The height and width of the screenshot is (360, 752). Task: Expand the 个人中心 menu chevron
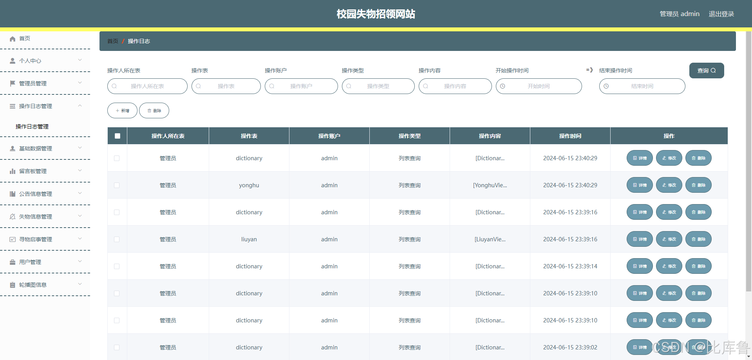(80, 60)
